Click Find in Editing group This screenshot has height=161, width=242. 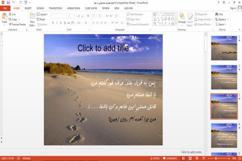pyautogui.click(x=219, y=14)
